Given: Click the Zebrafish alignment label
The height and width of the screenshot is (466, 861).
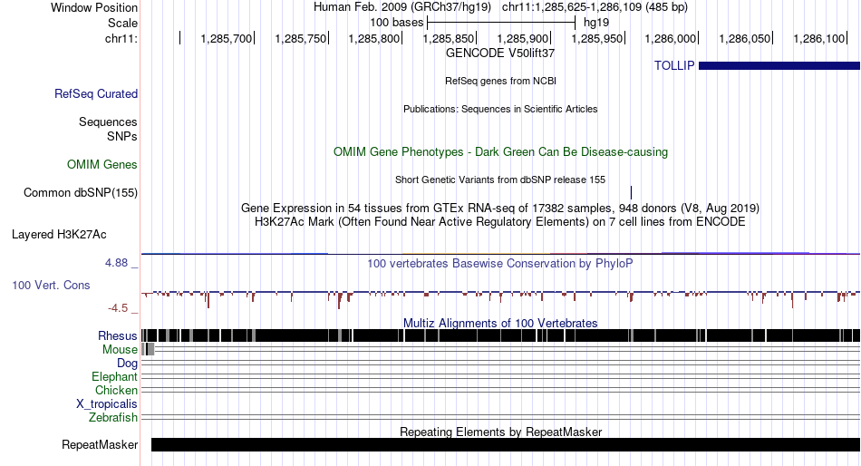Looking at the screenshot, I should (113, 418).
